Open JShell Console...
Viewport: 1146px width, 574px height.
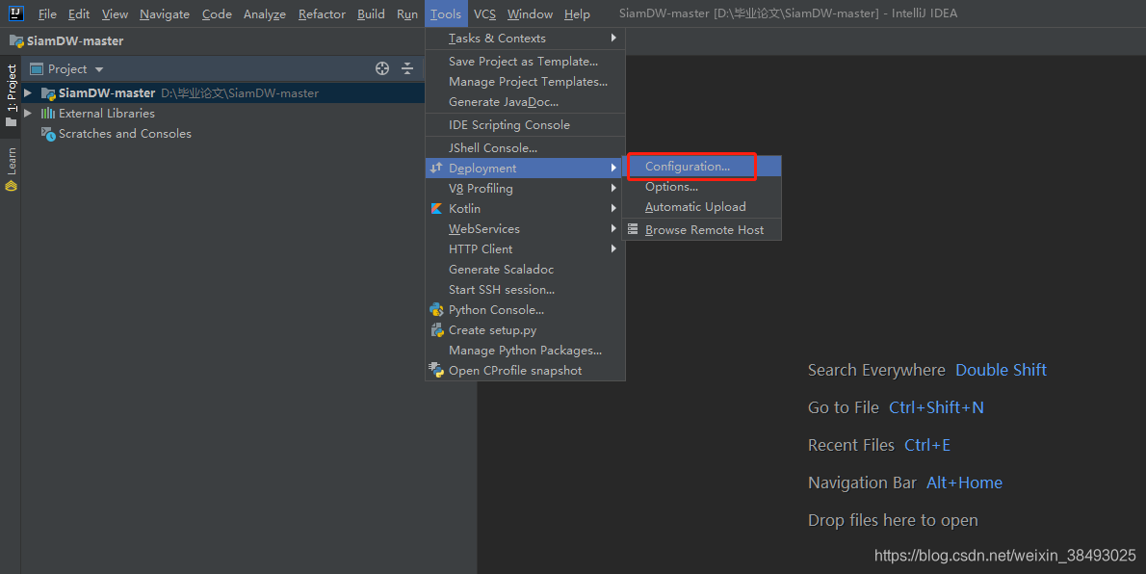click(525, 147)
